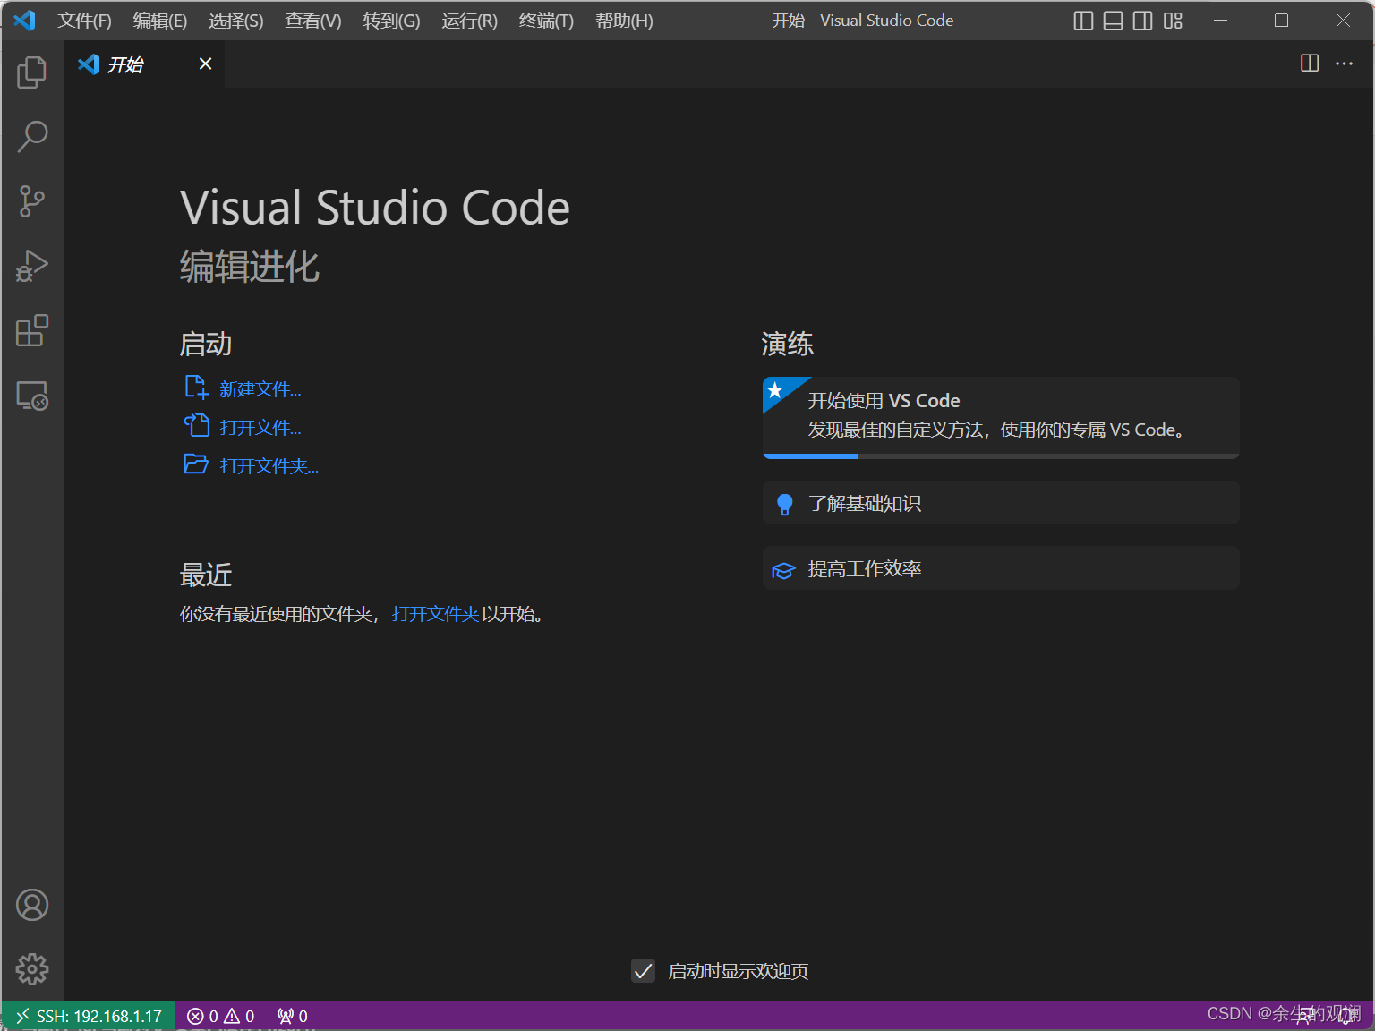Close the 开始 tab
Screen dimensions: 1375x1031
coord(205,64)
